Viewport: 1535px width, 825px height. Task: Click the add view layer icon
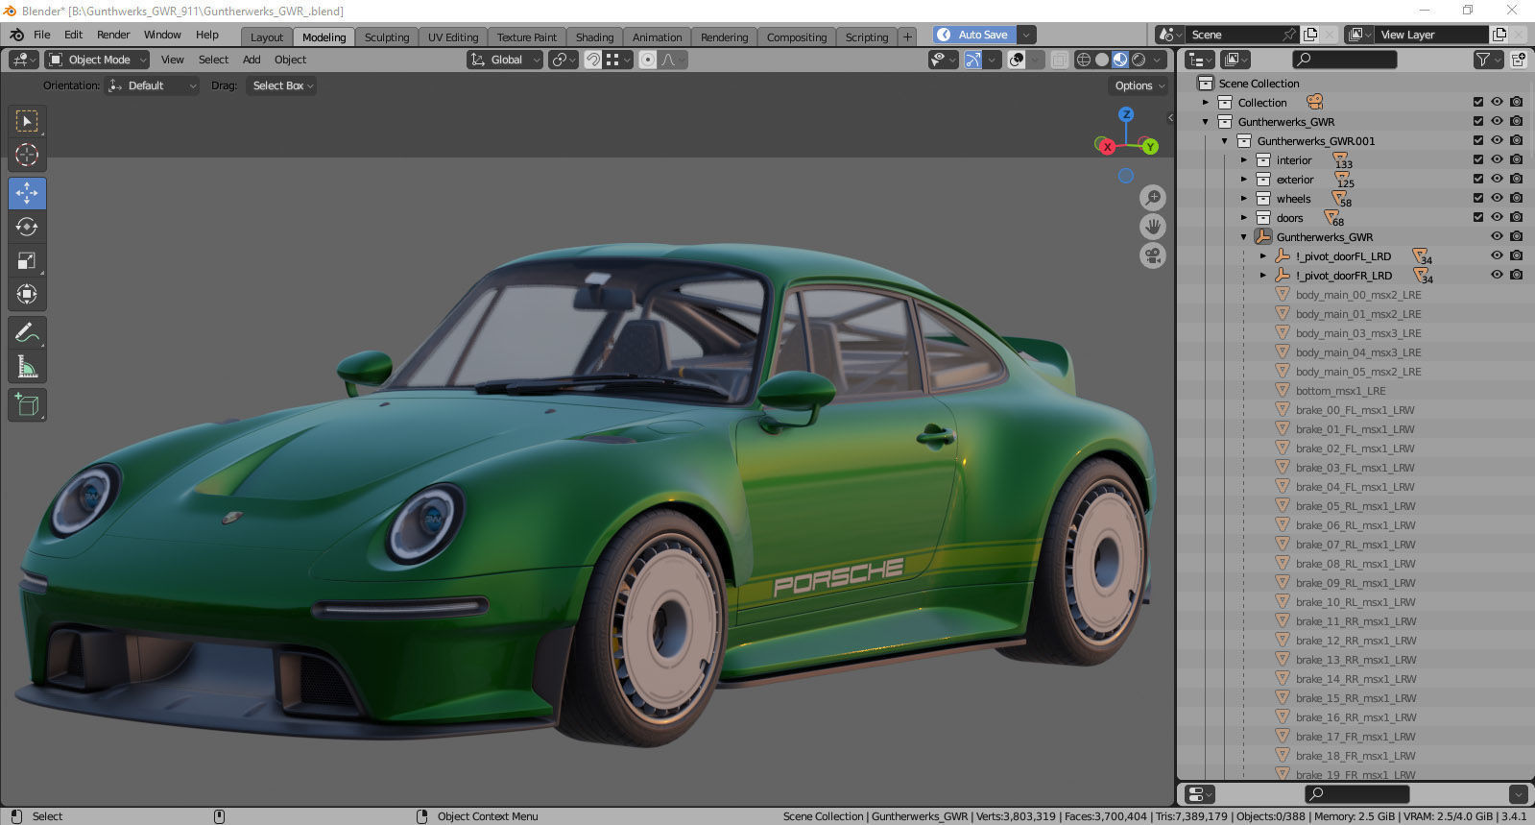(1499, 35)
